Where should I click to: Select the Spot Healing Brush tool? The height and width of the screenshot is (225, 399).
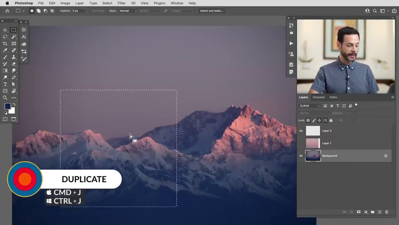[x=14, y=50]
